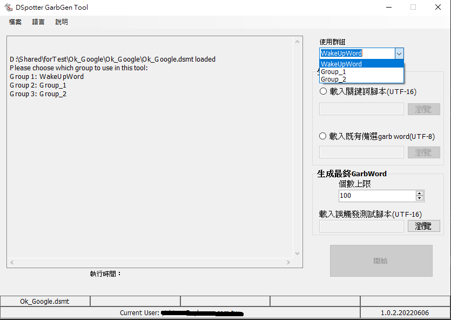Image resolution: width=451 pixels, height=320 pixels.
Task: Click the log panel's scroll down arrow
Action: pos(297,253)
